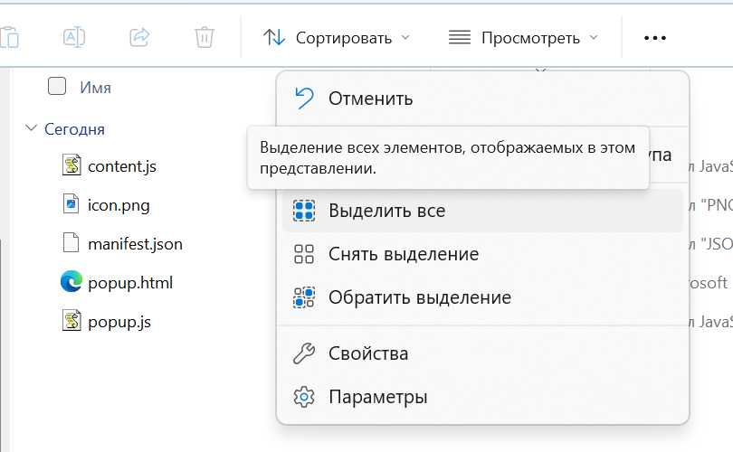Toggle the select-all checkbox beside Имя
The image size is (733, 452).
click(57, 87)
